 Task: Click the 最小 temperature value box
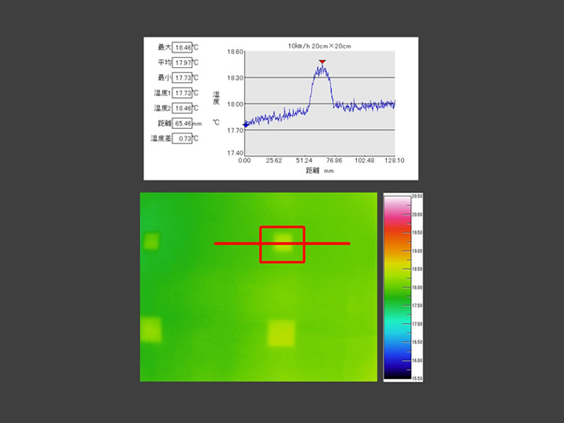coord(182,78)
